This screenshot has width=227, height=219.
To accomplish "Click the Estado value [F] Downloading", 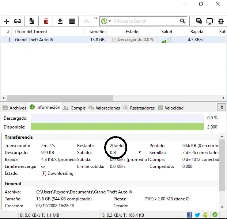I will [x=57, y=173].
